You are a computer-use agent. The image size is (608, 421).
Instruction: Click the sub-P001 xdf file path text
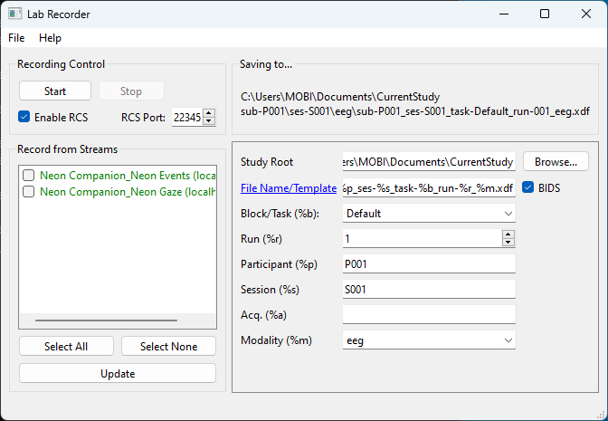tap(415, 111)
